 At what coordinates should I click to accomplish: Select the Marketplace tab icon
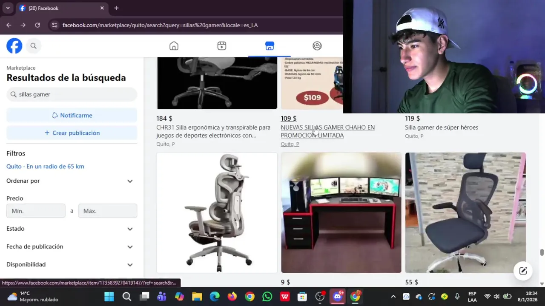point(270,46)
